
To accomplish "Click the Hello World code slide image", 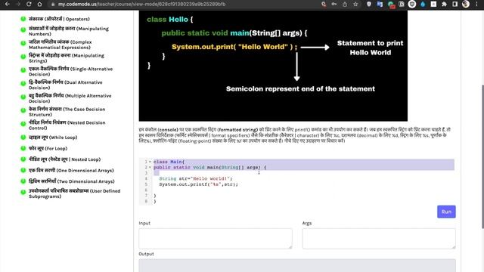I will 273,66.
